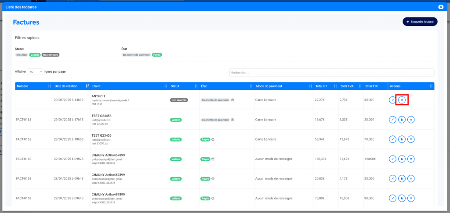Screen dimensions: 450x213
Task: Open the lines-per-page dropdown showing 25
Action: coord(35,72)
